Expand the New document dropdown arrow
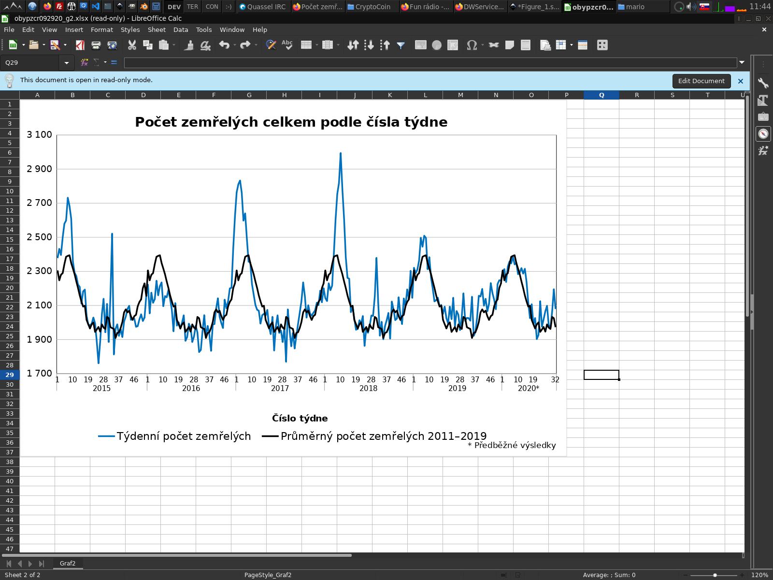Screen dimensions: 773x580 (x=23, y=45)
